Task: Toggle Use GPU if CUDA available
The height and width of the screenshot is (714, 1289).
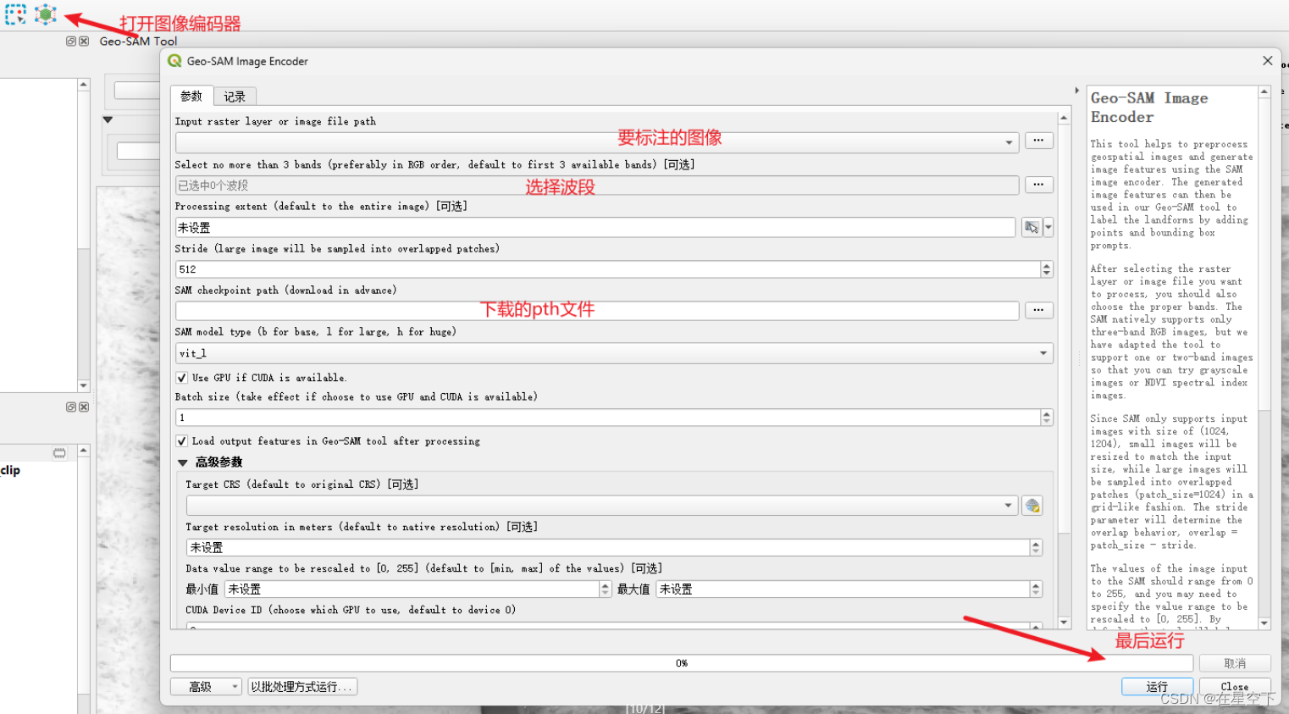Action: (181, 378)
